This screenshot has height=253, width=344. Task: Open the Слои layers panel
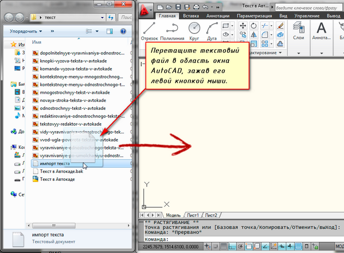(298, 31)
